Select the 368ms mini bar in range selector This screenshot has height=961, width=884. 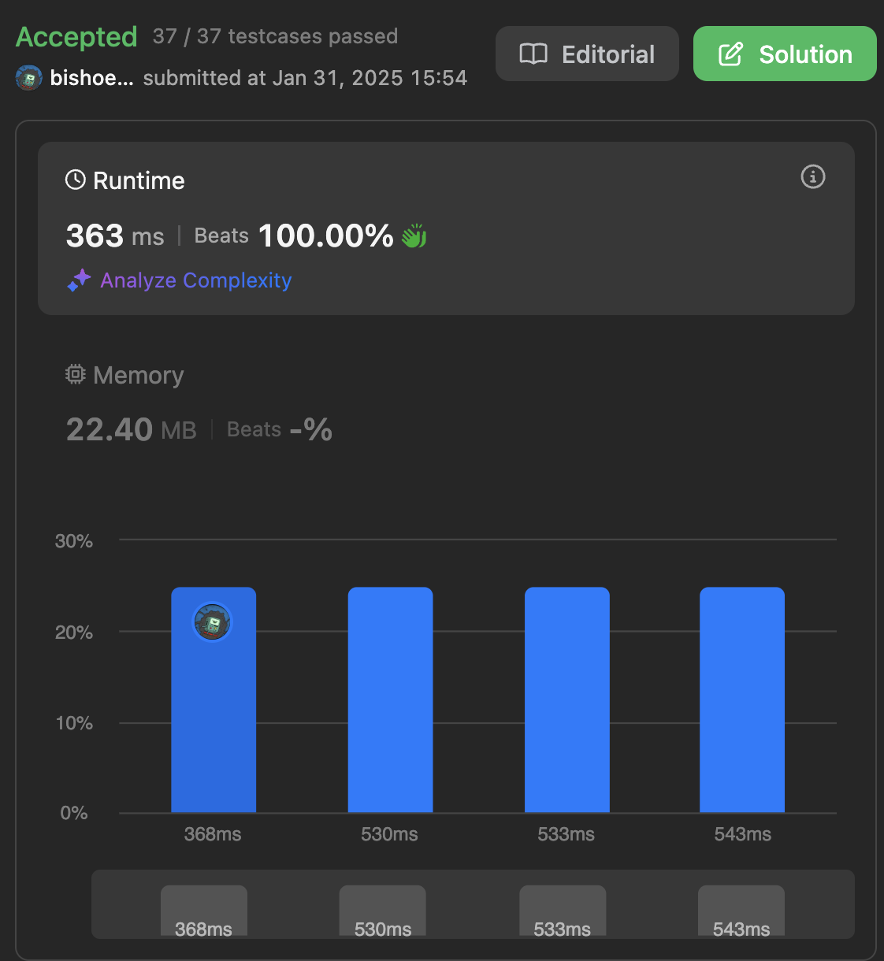point(204,911)
